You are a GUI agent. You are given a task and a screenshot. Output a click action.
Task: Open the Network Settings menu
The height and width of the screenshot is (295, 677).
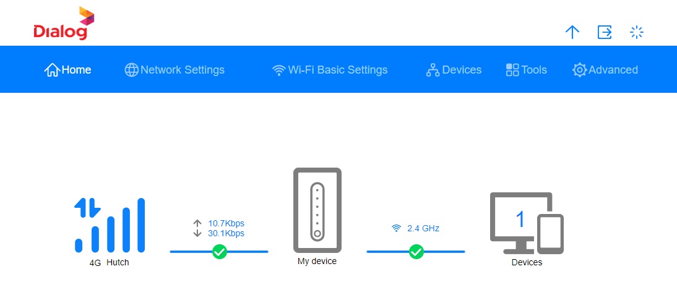(x=175, y=70)
